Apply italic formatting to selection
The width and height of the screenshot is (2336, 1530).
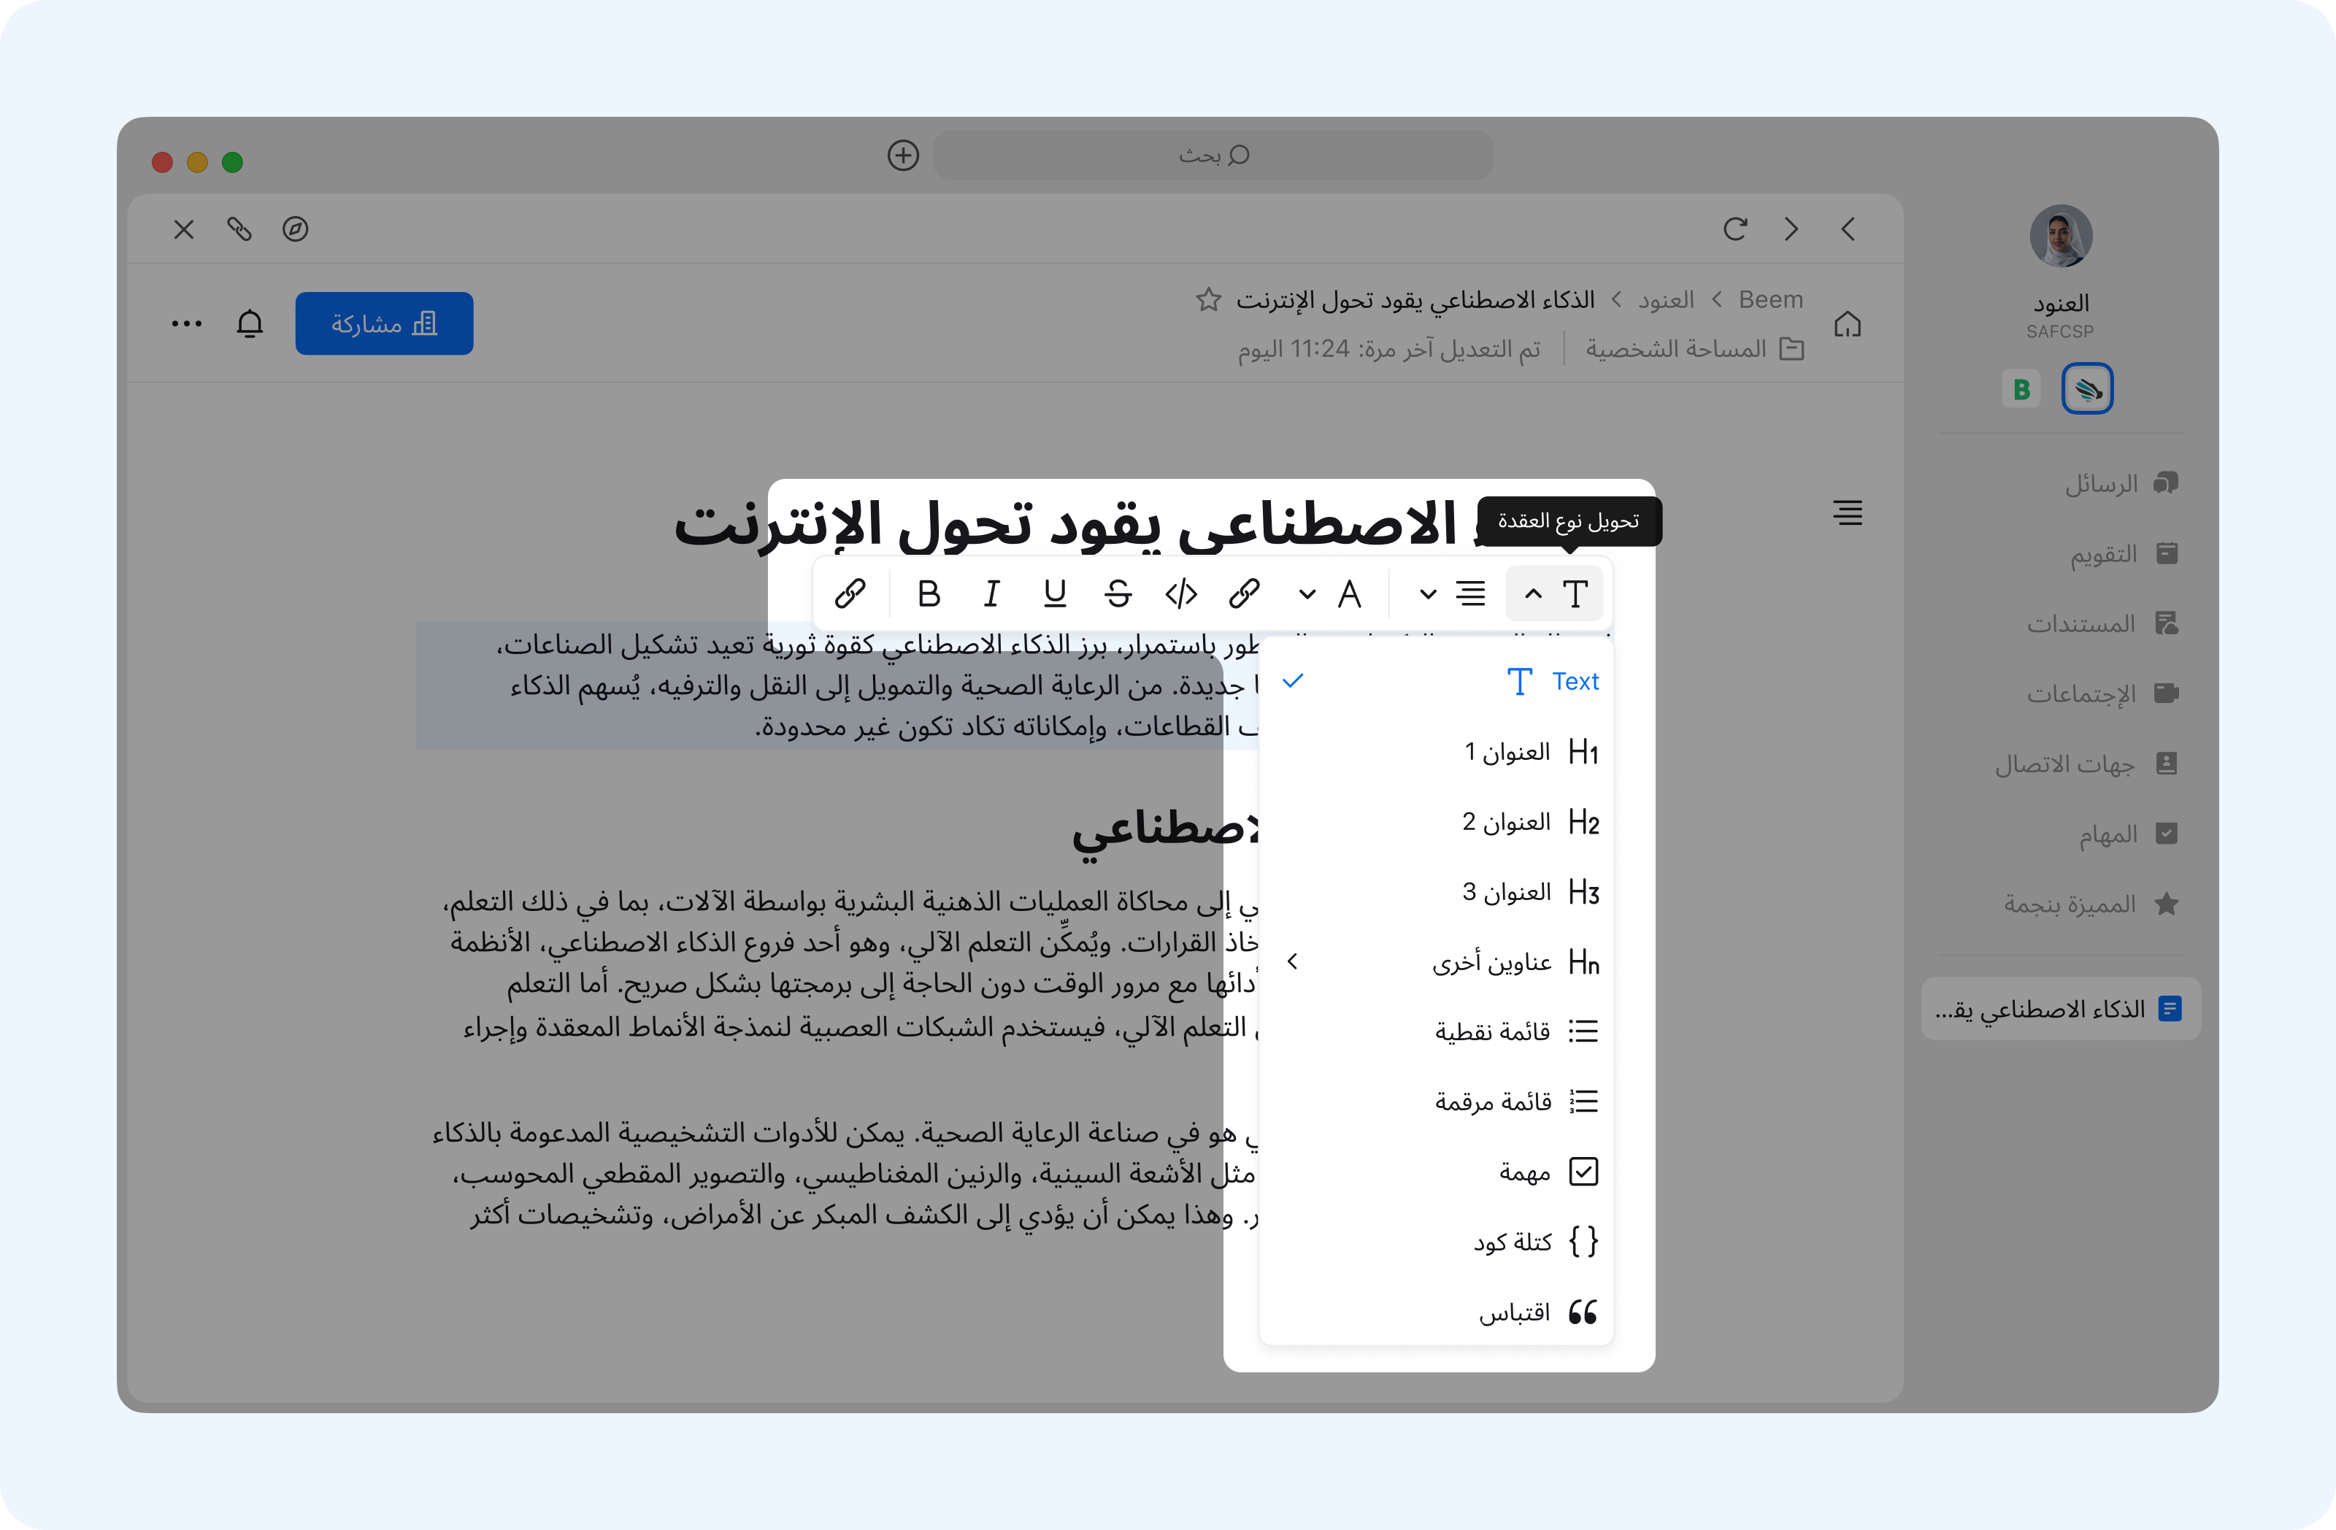click(991, 593)
